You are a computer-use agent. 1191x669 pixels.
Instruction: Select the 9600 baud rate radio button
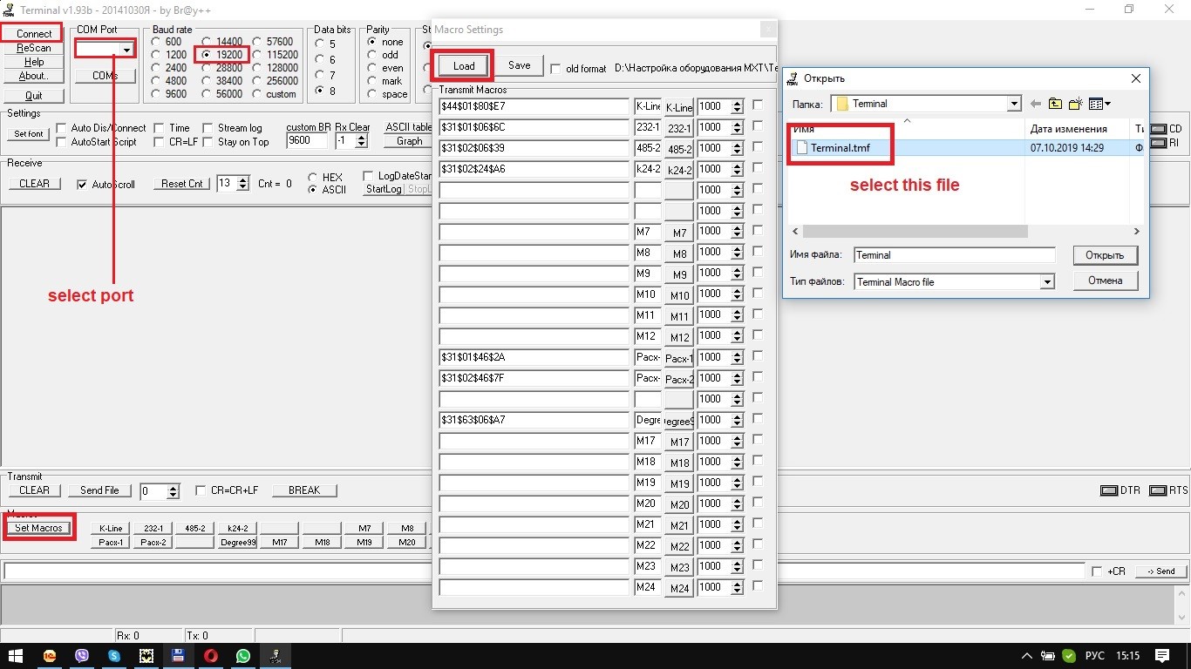click(154, 93)
